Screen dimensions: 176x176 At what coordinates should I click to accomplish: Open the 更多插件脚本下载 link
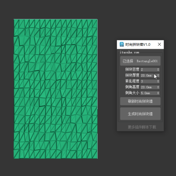pyautogui.click(x=142, y=127)
